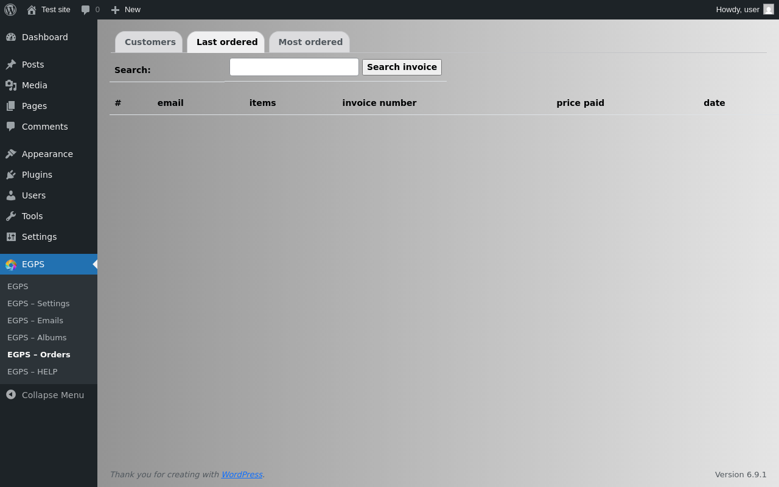The height and width of the screenshot is (487, 779).
Task: Click the Plugins plug icon
Action: (x=11, y=175)
